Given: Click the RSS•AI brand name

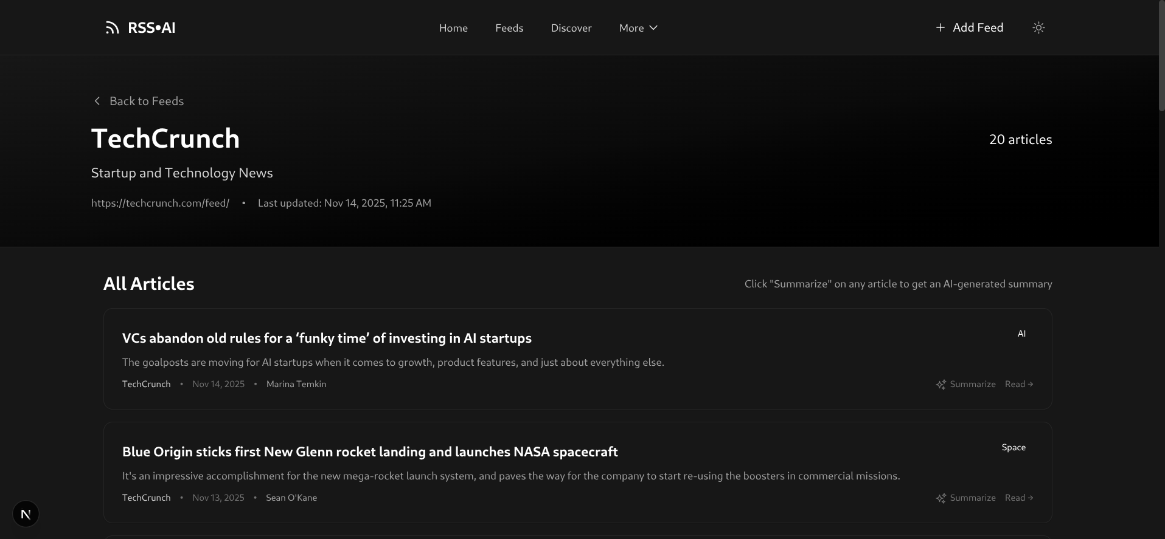Looking at the screenshot, I should click(x=151, y=27).
